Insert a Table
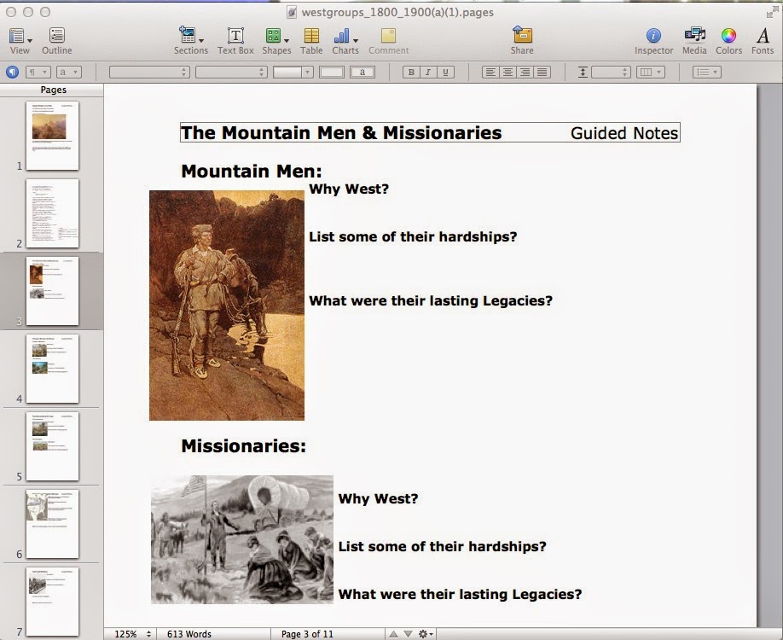 click(311, 40)
